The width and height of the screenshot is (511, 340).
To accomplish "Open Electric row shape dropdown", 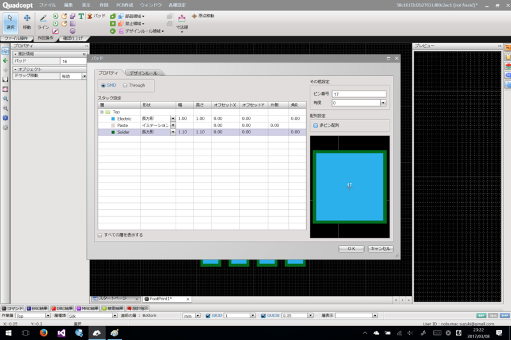I will (172, 119).
